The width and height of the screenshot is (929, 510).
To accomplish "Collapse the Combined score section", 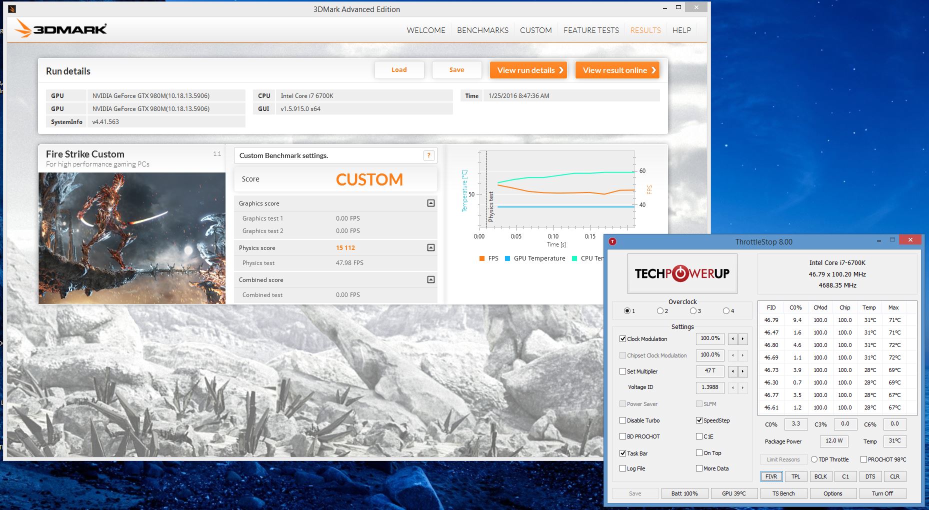I will (431, 279).
